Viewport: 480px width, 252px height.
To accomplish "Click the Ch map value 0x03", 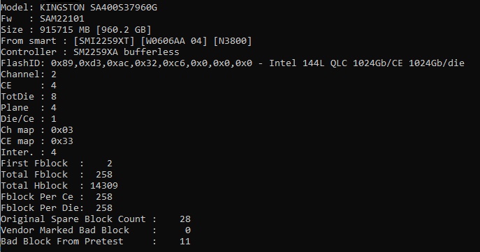I will 62,130.
